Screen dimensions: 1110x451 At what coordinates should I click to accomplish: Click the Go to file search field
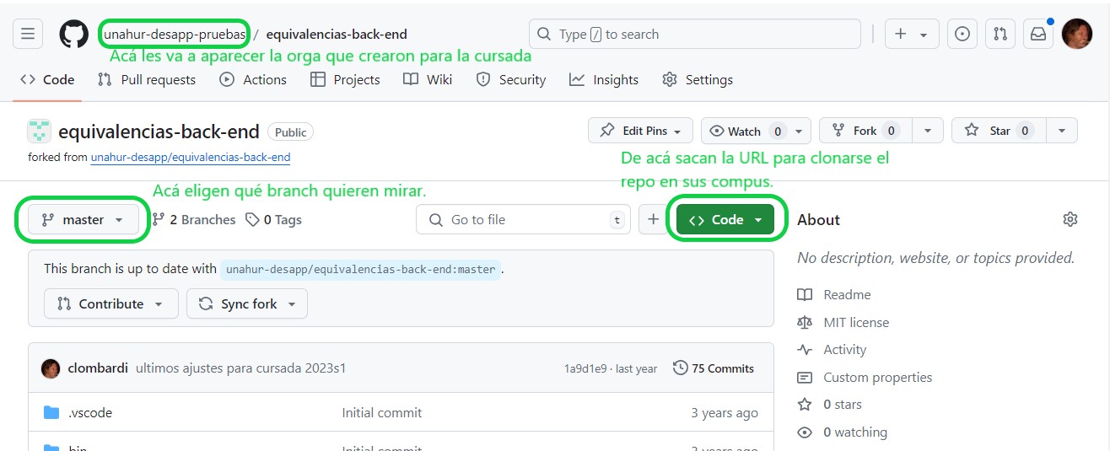(x=519, y=219)
